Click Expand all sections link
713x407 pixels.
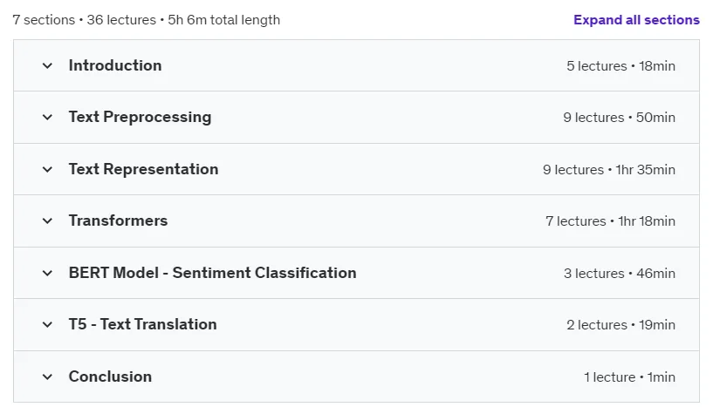tap(636, 20)
